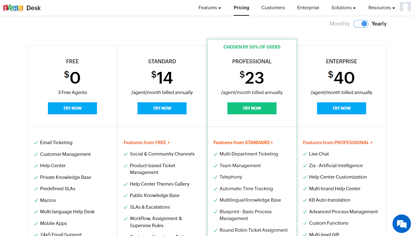Select Monthly billing label

(x=339, y=24)
